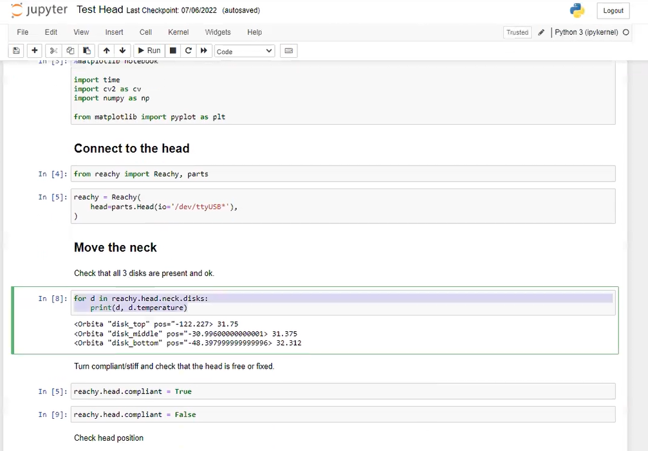Screen dimensions: 648x451
Task: Select the 'from reachy import' cell
Action: click(343, 174)
